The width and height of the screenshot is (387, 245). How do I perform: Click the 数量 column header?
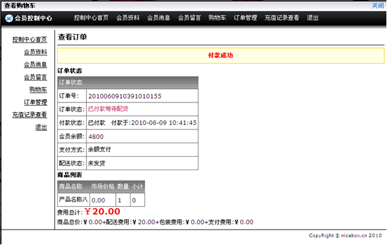pyautogui.click(x=123, y=186)
